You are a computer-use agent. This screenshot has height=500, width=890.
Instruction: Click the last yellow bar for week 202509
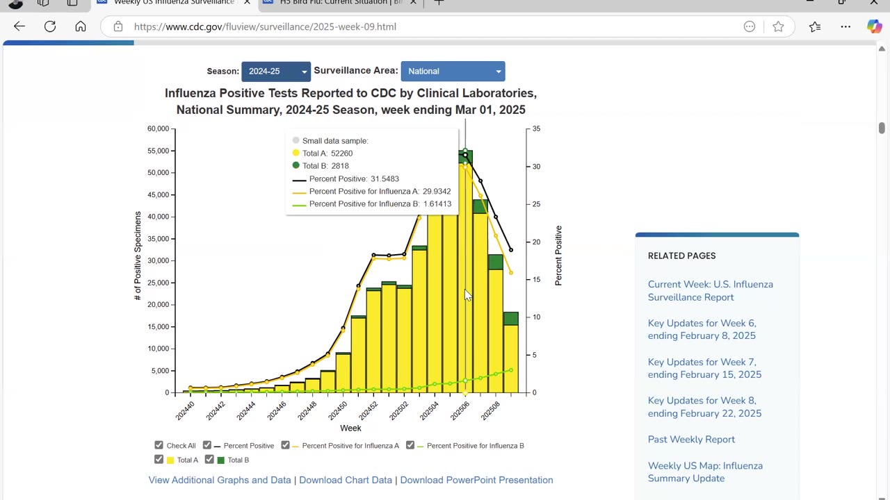coord(511,358)
